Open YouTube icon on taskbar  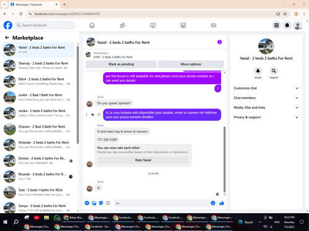(x=36, y=217)
